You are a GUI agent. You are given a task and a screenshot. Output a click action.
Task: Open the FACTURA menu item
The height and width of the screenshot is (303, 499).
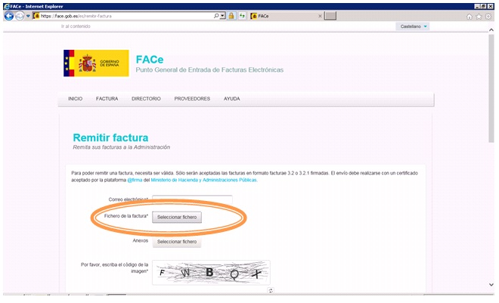[x=107, y=99]
